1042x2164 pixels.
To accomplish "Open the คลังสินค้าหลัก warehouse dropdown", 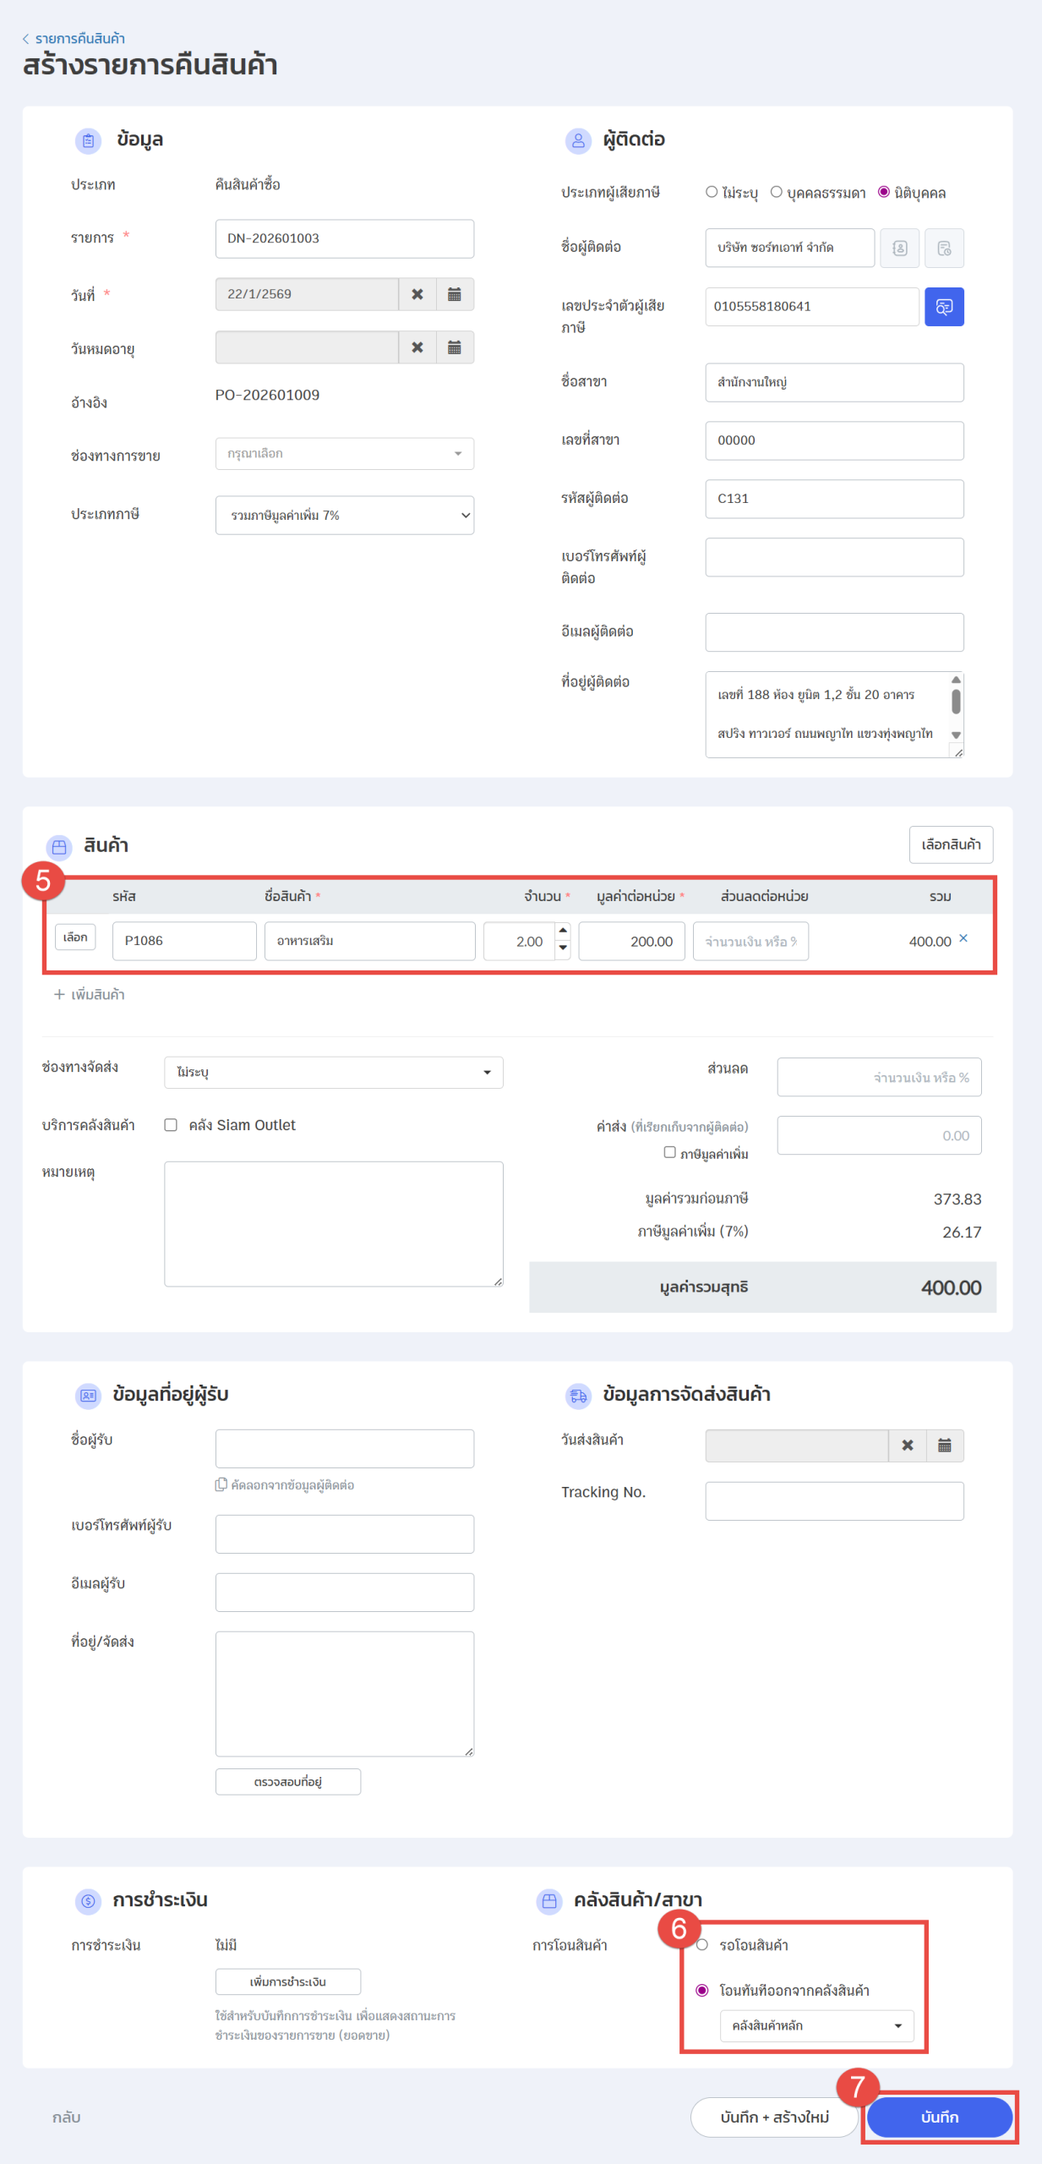I will pos(816,2025).
